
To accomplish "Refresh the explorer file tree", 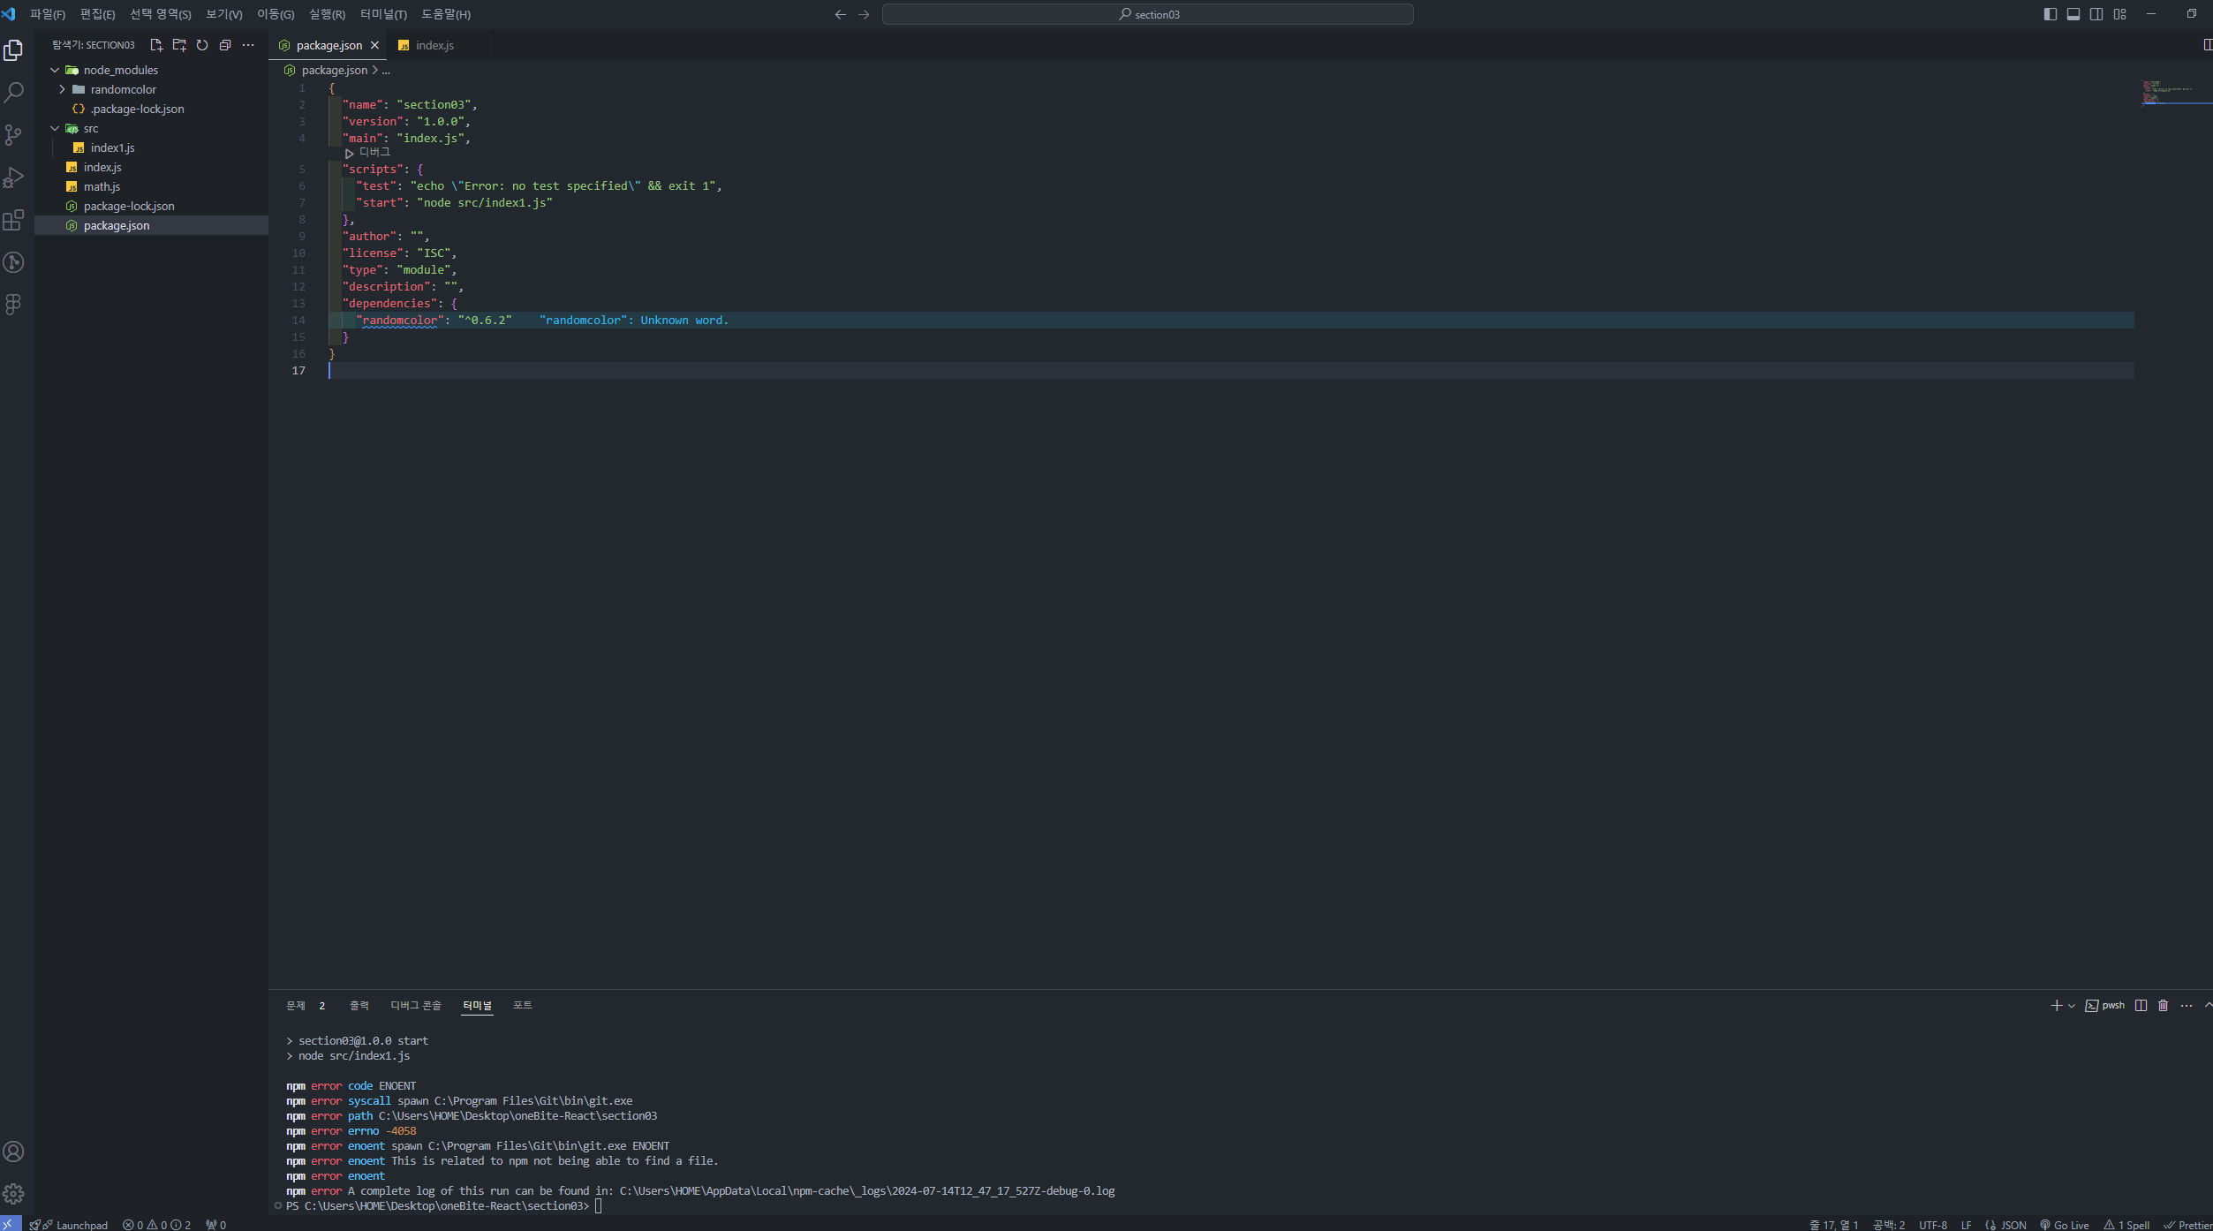I will 202,45.
